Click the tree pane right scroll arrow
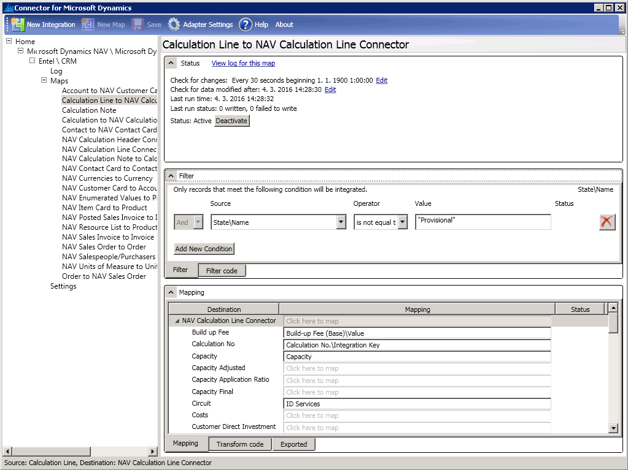This screenshot has width=628, height=470. click(153, 451)
